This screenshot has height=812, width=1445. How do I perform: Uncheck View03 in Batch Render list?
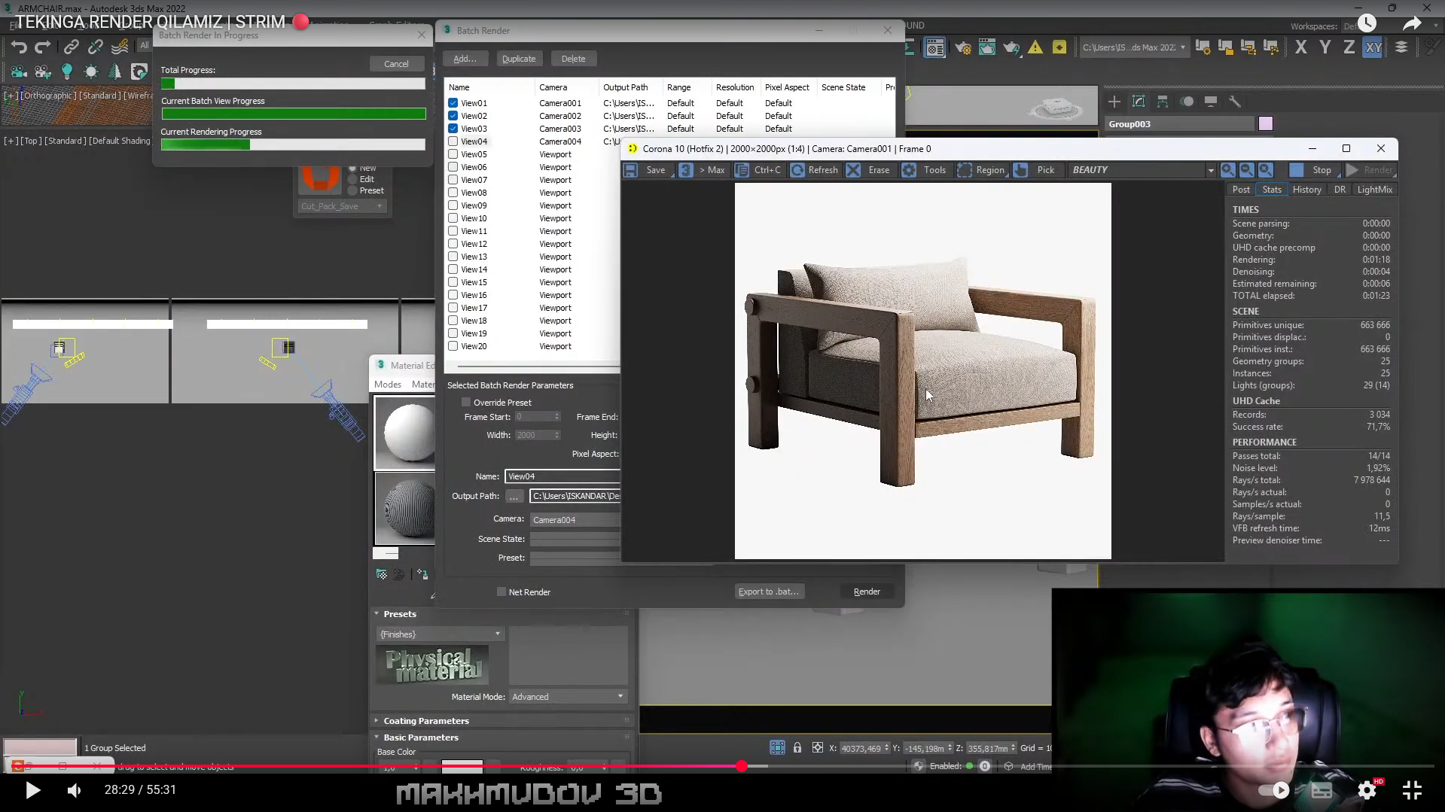(453, 129)
